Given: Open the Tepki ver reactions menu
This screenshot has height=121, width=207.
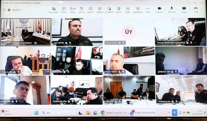Looking at the screenshot, I should (91, 10).
